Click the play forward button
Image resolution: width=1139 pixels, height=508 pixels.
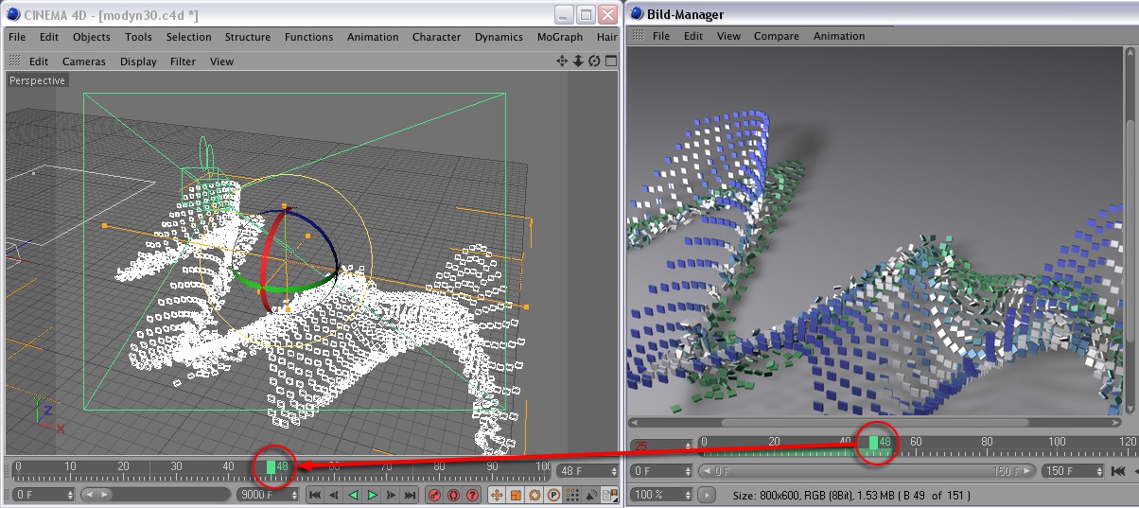click(372, 495)
